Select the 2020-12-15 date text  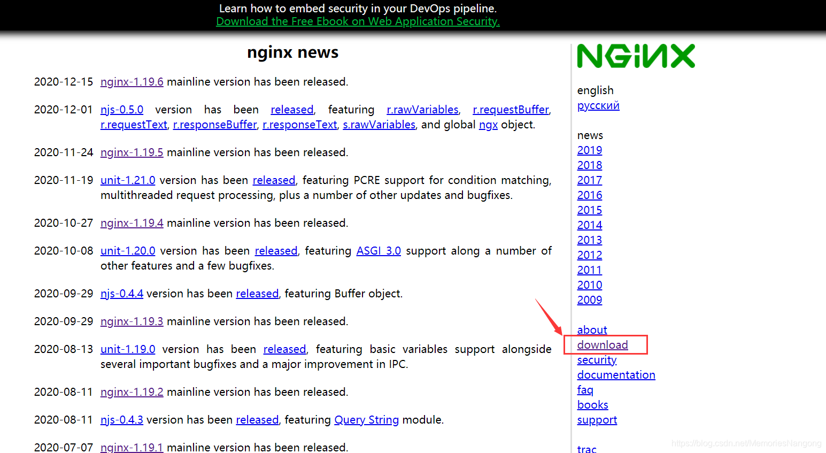tap(64, 82)
